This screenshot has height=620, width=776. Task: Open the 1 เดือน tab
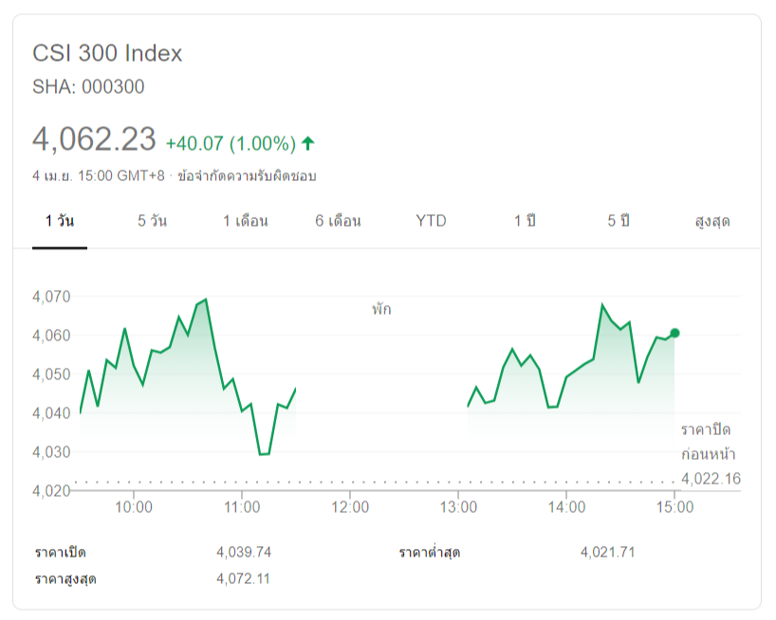click(246, 221)
